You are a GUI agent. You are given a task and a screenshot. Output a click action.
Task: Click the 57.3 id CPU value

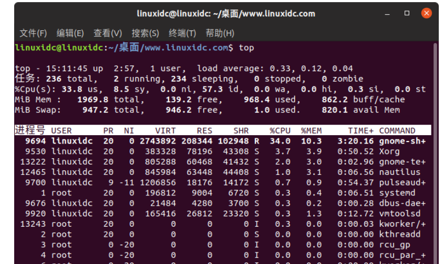[212, 89]
